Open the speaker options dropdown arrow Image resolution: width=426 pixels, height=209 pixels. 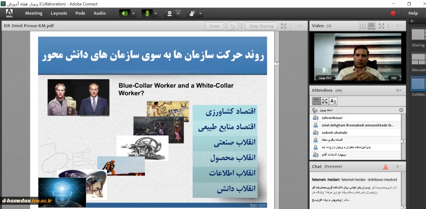click(133, 13)
